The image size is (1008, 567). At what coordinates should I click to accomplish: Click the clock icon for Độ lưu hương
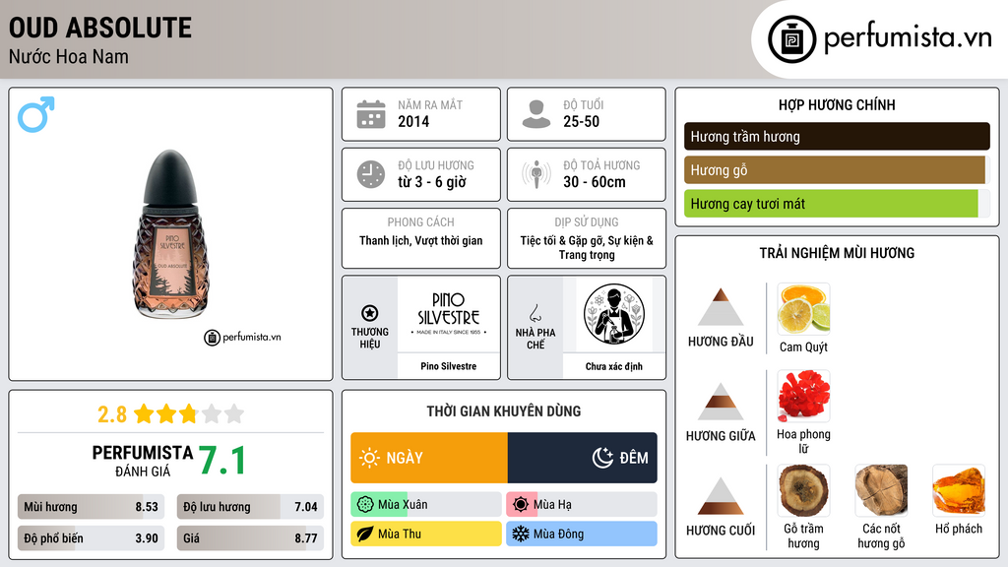tap(371, 174)
